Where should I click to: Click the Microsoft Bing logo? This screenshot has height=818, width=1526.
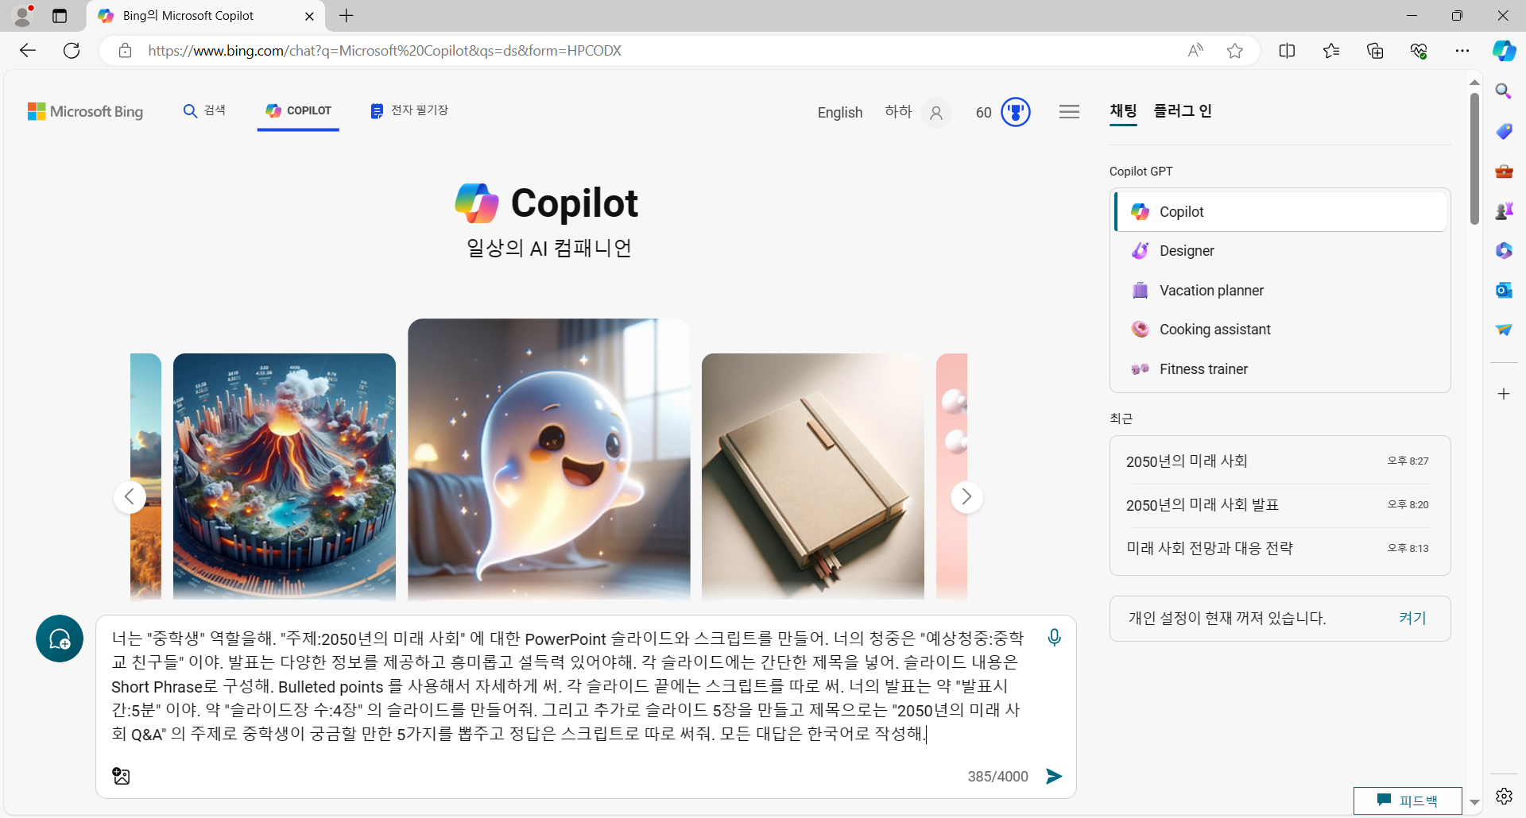coord(85,111)
